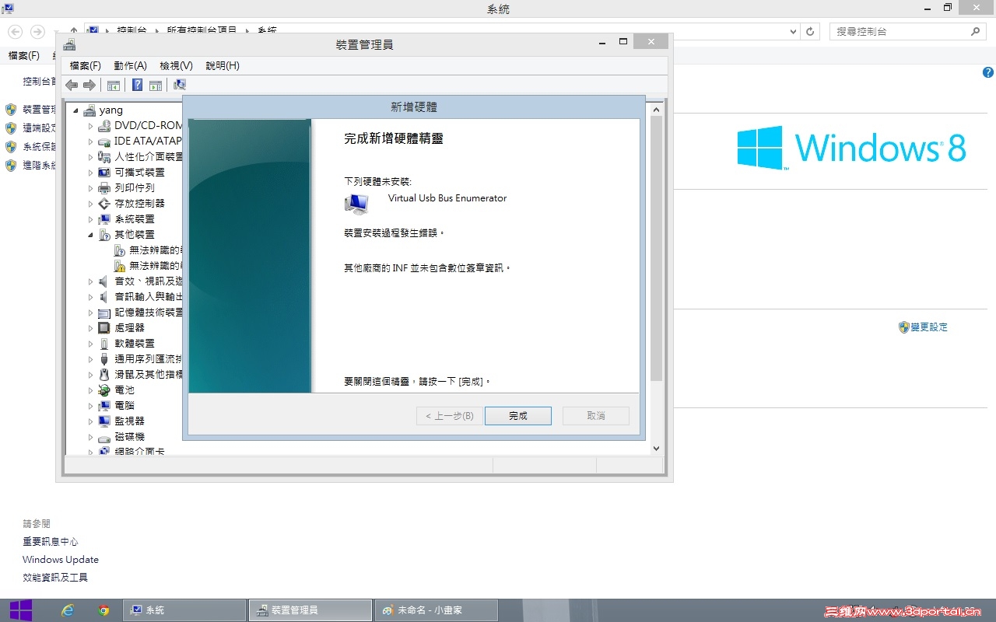Click the scan for hardware changes icon
This screenshot has height=622, width=996.
pos(180,85)
